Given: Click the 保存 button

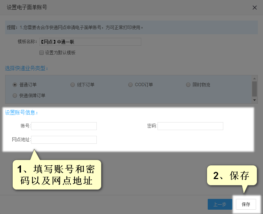Looking at the screenshot, I should (246, 204).
